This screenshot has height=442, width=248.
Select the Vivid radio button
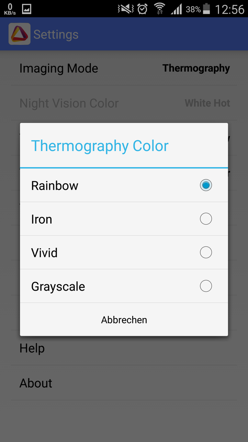click(x=206, y=252)
